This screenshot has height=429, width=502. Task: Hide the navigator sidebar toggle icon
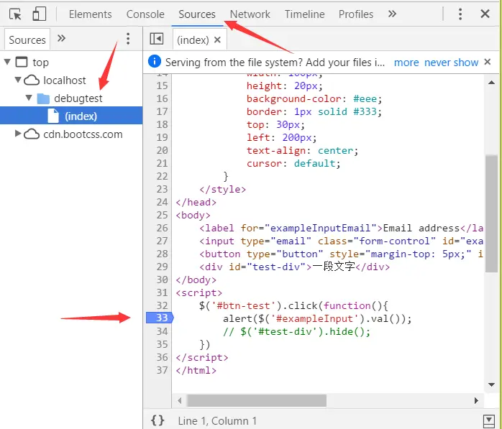[x=157, y=39]
